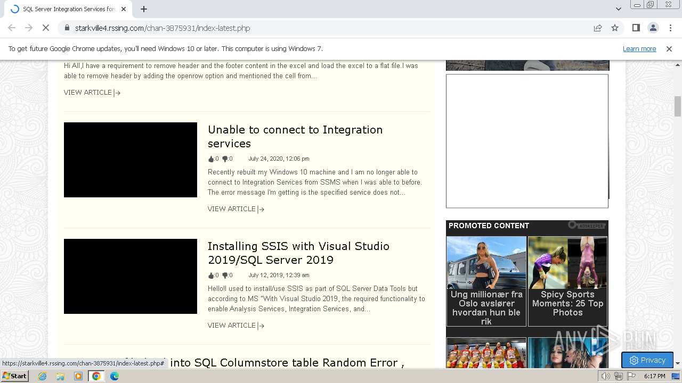Open the Chrome profile avatar
Image resolution: width=682 pixels, height=383 pixels.
[653, 28]
